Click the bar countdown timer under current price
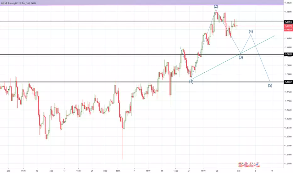The image size is (293, 173). (288, 30)
